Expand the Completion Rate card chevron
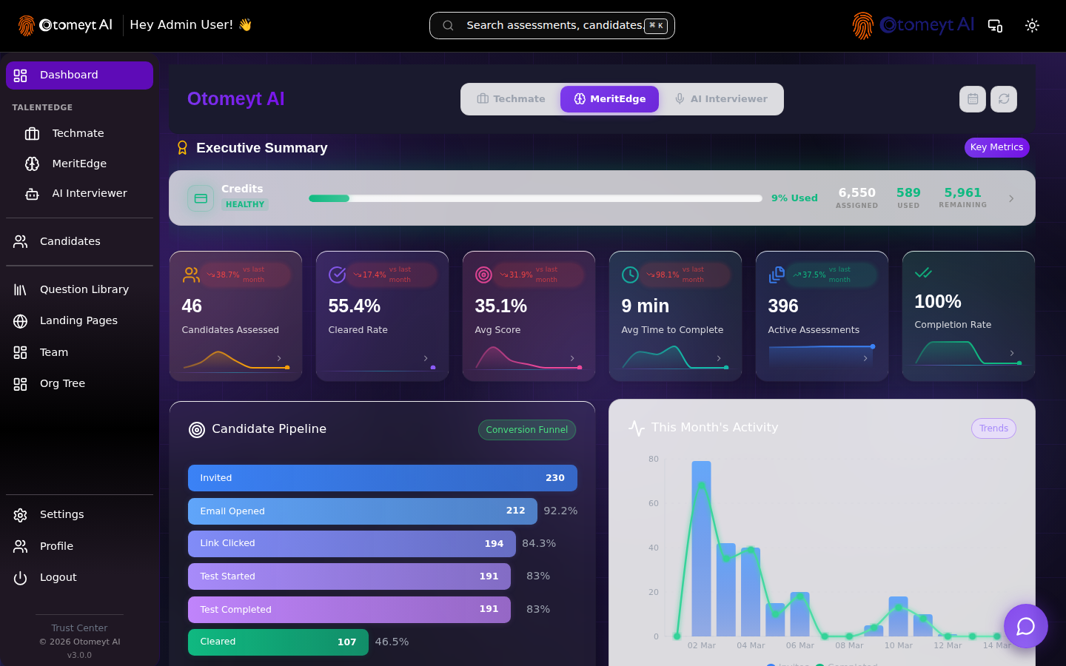The image size is (1066, 666). pyautogui.click(x=1012, y=353)
